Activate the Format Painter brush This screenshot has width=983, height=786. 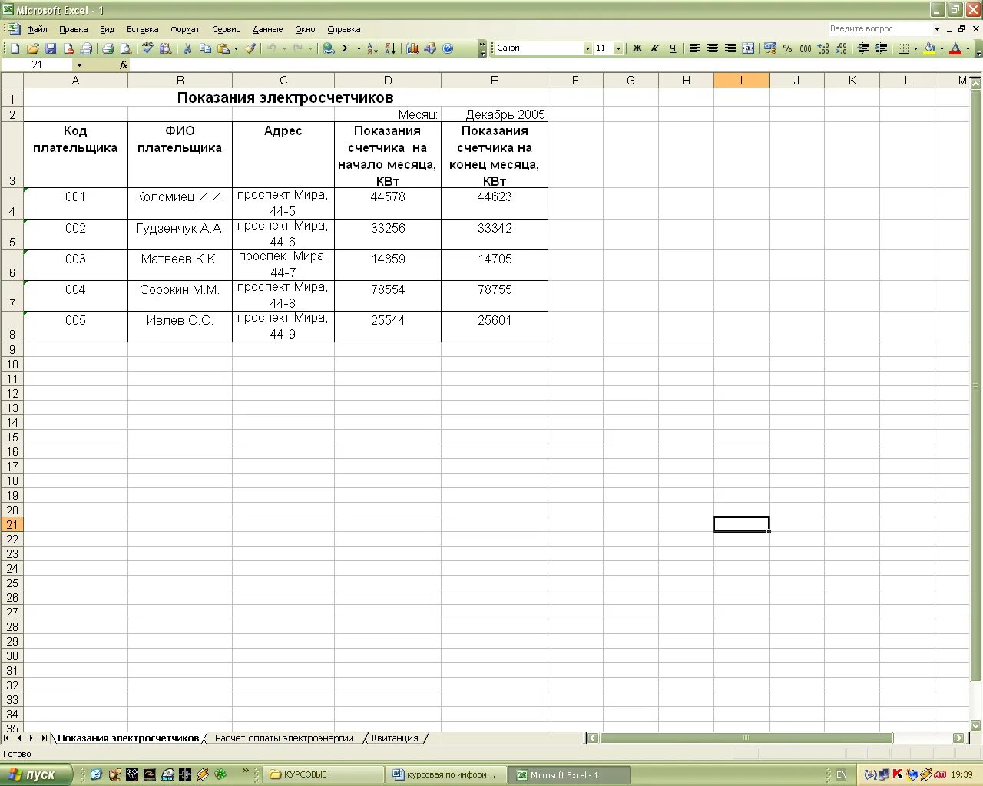tap(250, 48)
